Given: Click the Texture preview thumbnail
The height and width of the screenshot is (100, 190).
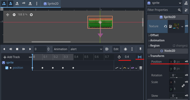Looking at the screenshot, I should (x=176, y=26).
